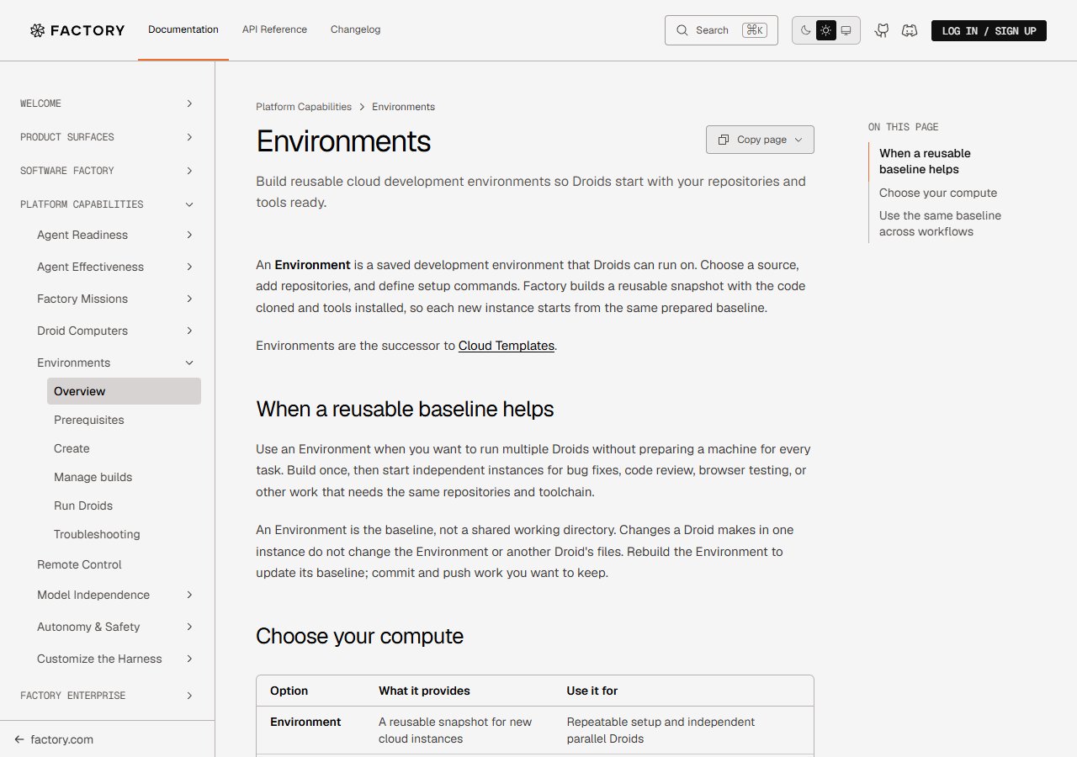
Task: Click the copy icon in Copy page
Action: point(724,140)
